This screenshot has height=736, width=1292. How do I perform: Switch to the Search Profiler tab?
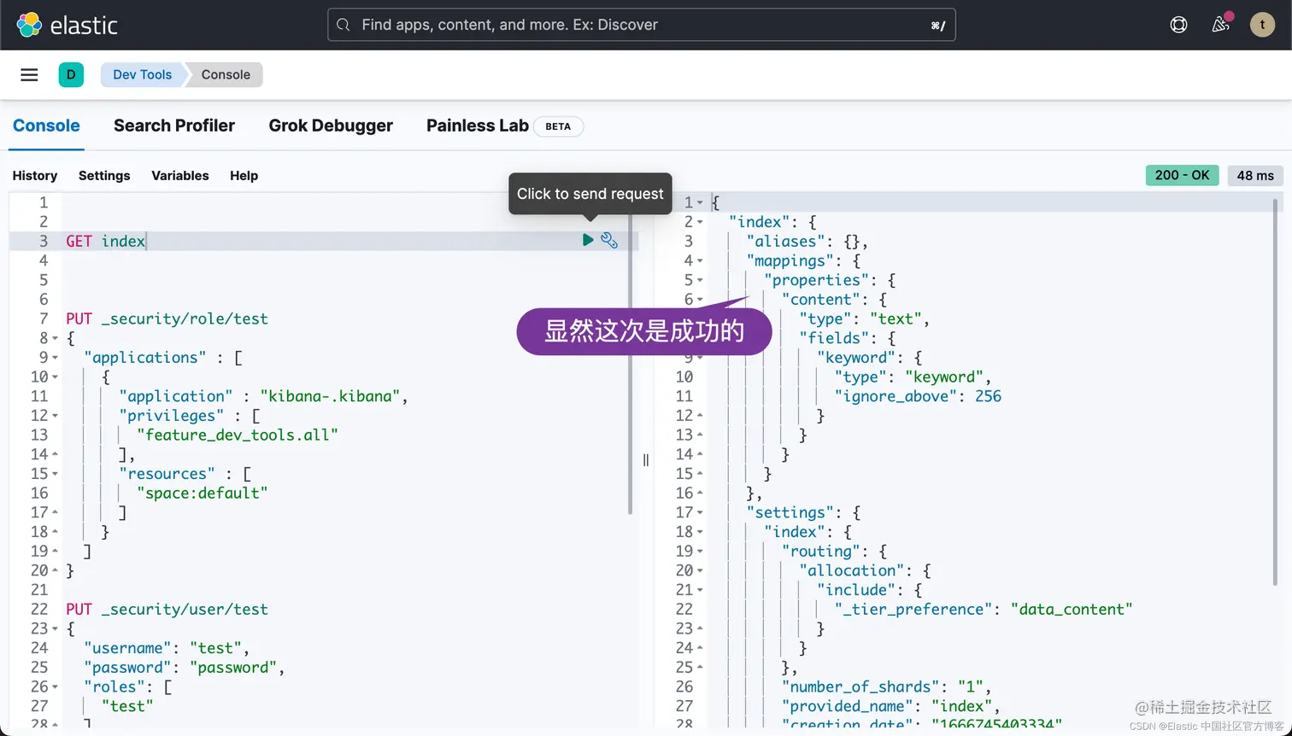(174, 126)
